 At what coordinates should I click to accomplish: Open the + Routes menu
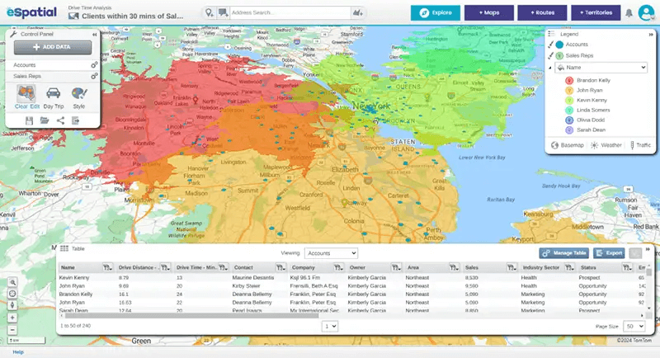pos(541,13)
